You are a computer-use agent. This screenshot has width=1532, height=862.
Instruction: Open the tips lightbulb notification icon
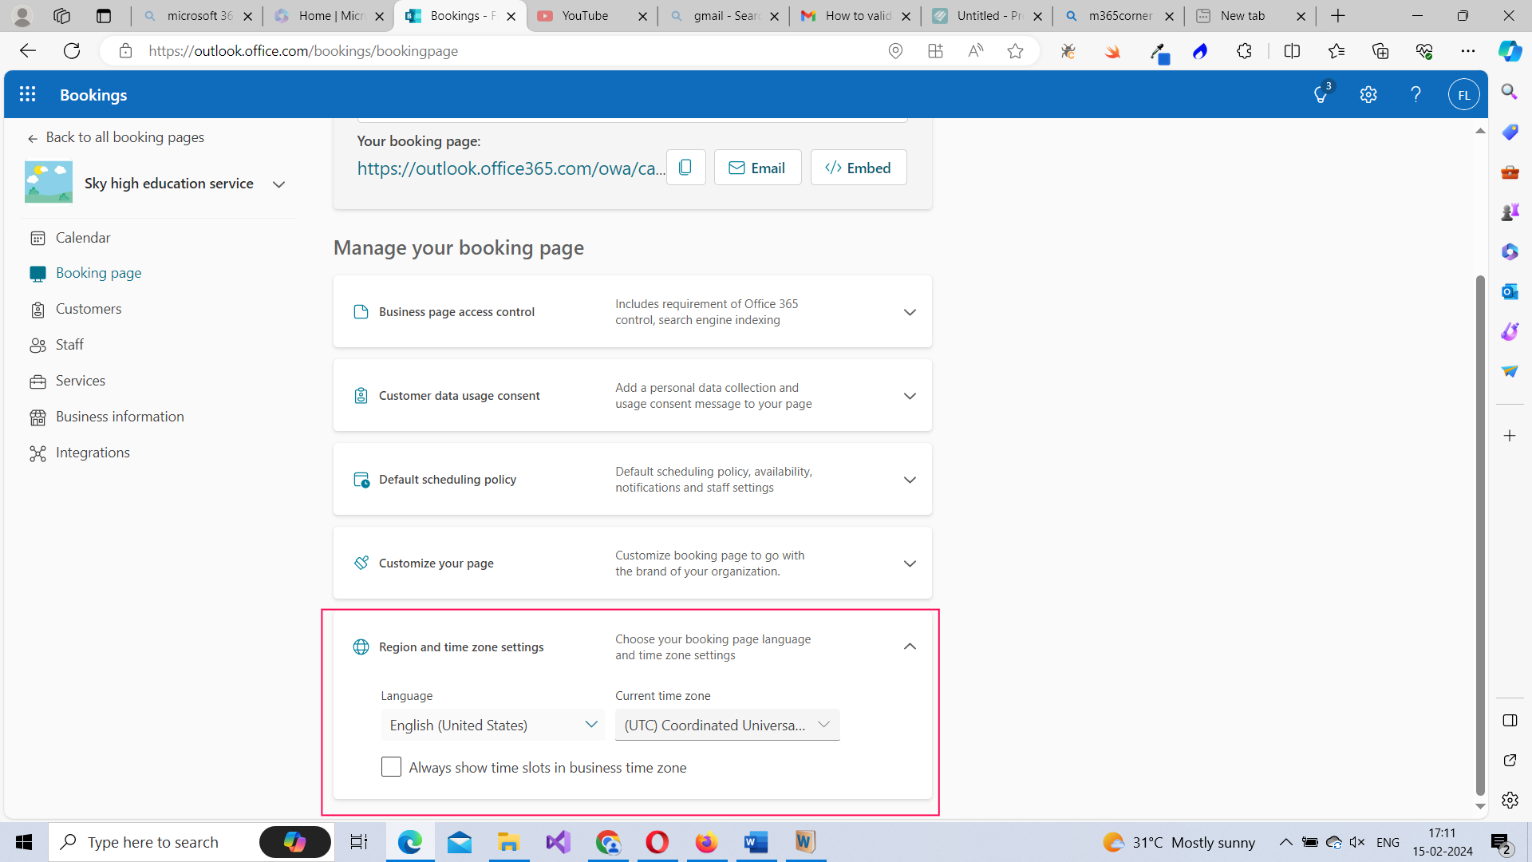(1321, 94)
